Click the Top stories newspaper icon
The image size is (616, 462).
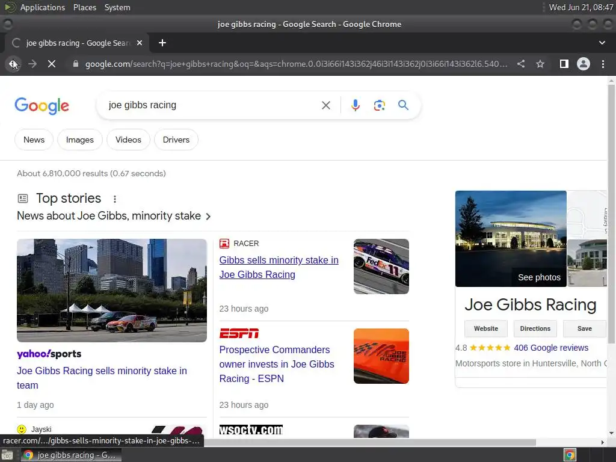tap(23, 199)
